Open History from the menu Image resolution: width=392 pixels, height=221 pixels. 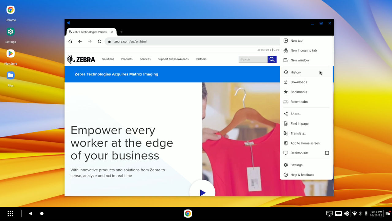306,72
